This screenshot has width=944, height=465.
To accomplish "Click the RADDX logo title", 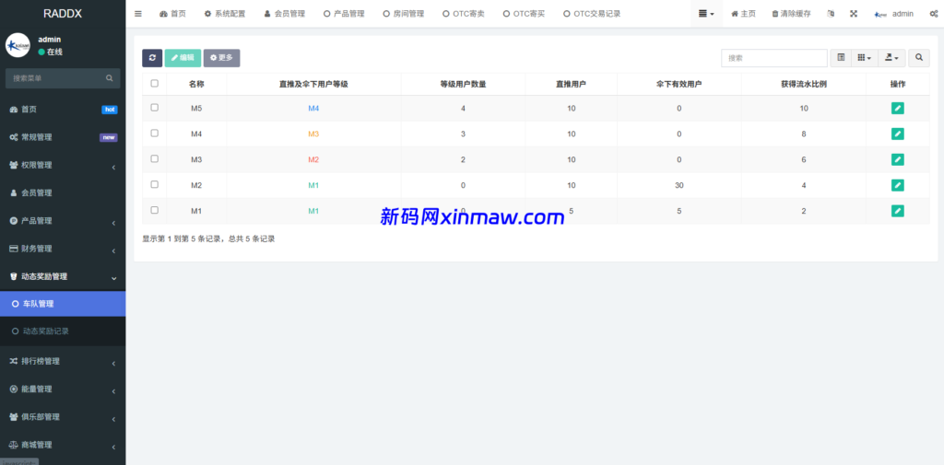I will click(x=63, y=14).
